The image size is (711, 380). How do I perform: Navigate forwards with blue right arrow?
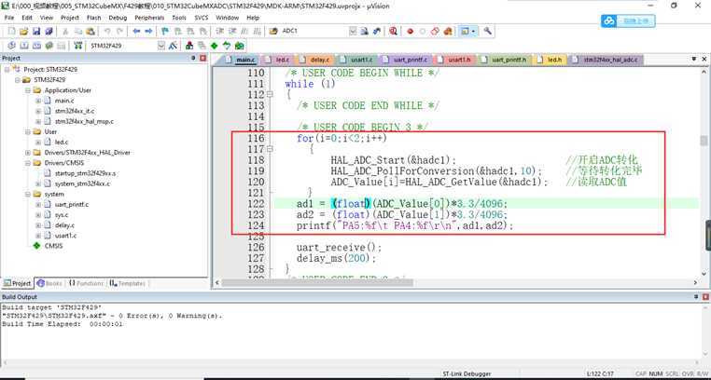(148, 32)
